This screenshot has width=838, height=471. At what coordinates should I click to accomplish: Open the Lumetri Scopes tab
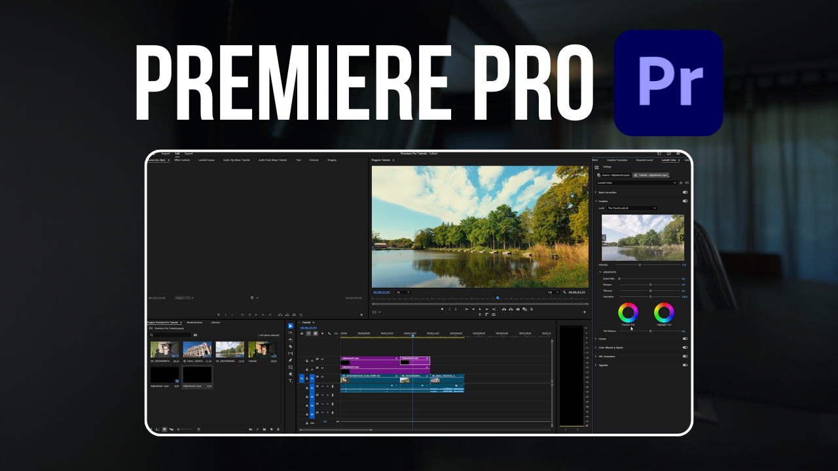(206, 160)
